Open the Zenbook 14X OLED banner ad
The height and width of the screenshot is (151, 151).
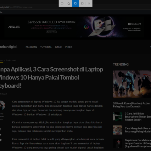coord(74,27)
